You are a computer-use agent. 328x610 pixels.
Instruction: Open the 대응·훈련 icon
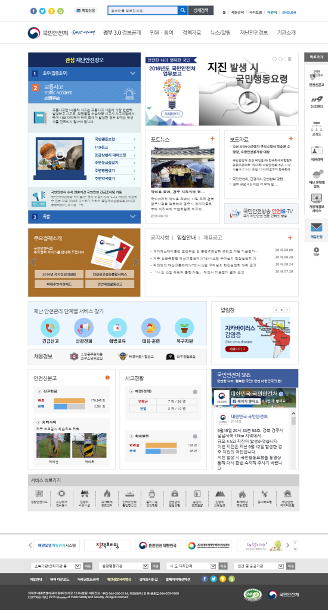[151, 327]
